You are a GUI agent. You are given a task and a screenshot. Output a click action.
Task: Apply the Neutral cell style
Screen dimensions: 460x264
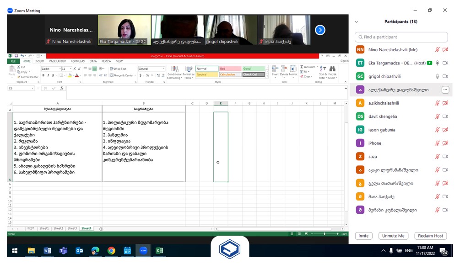207,74
